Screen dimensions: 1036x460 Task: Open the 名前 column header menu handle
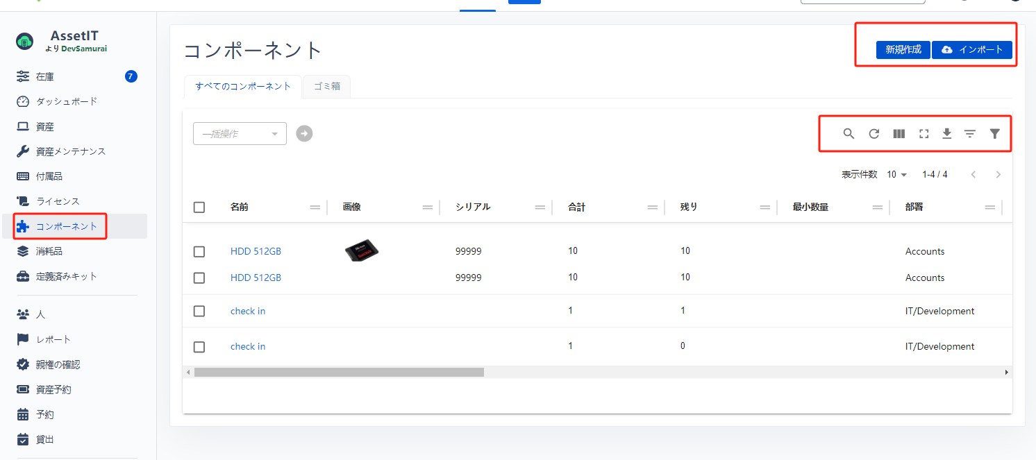[315, 207]
